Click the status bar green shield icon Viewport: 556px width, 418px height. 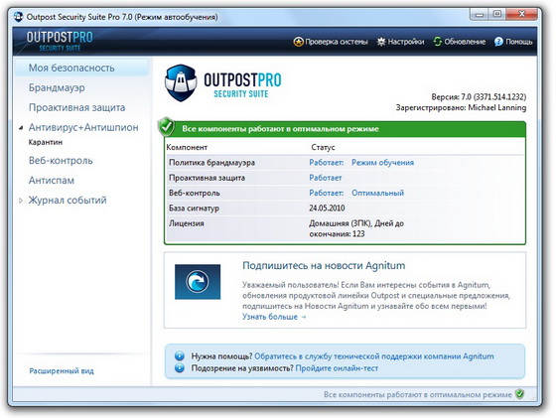(x=520, y=394)
